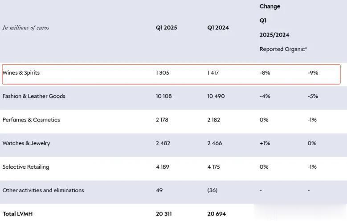Select the +1% reported change for Watches
The image size is (347, 223).
[265, 143]
